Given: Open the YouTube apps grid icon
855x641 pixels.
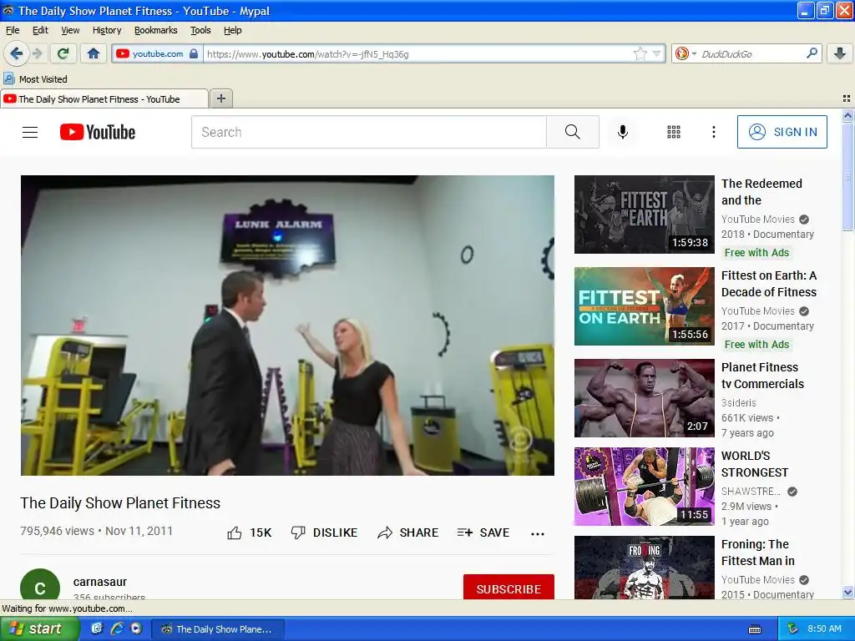Looking at the screenshot, I should [x=674, y=132].
